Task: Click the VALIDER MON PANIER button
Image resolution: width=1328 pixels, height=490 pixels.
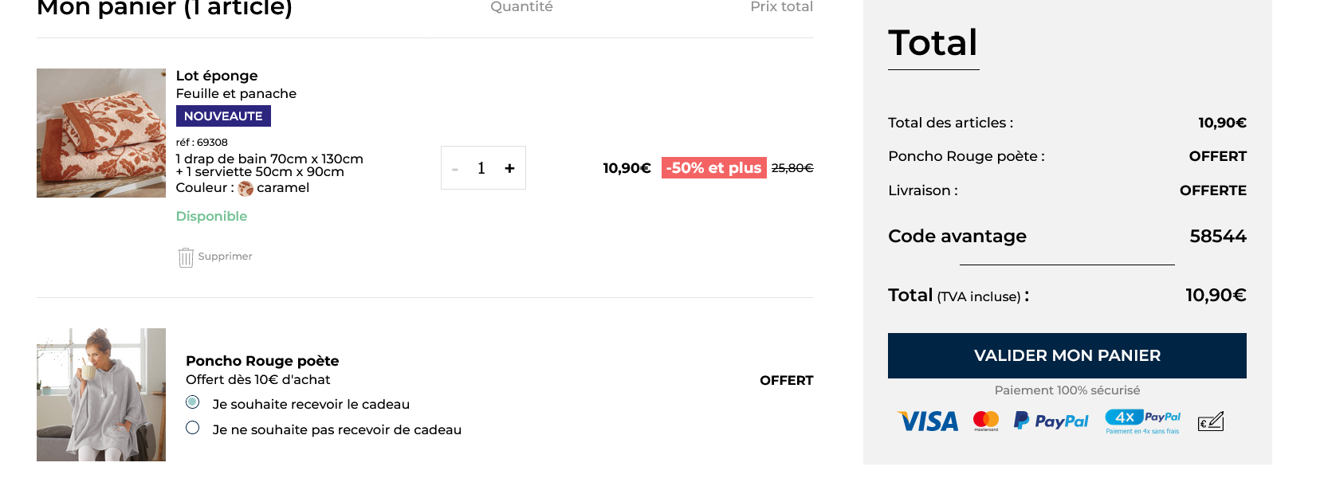Action: (x=1067, y=355)
